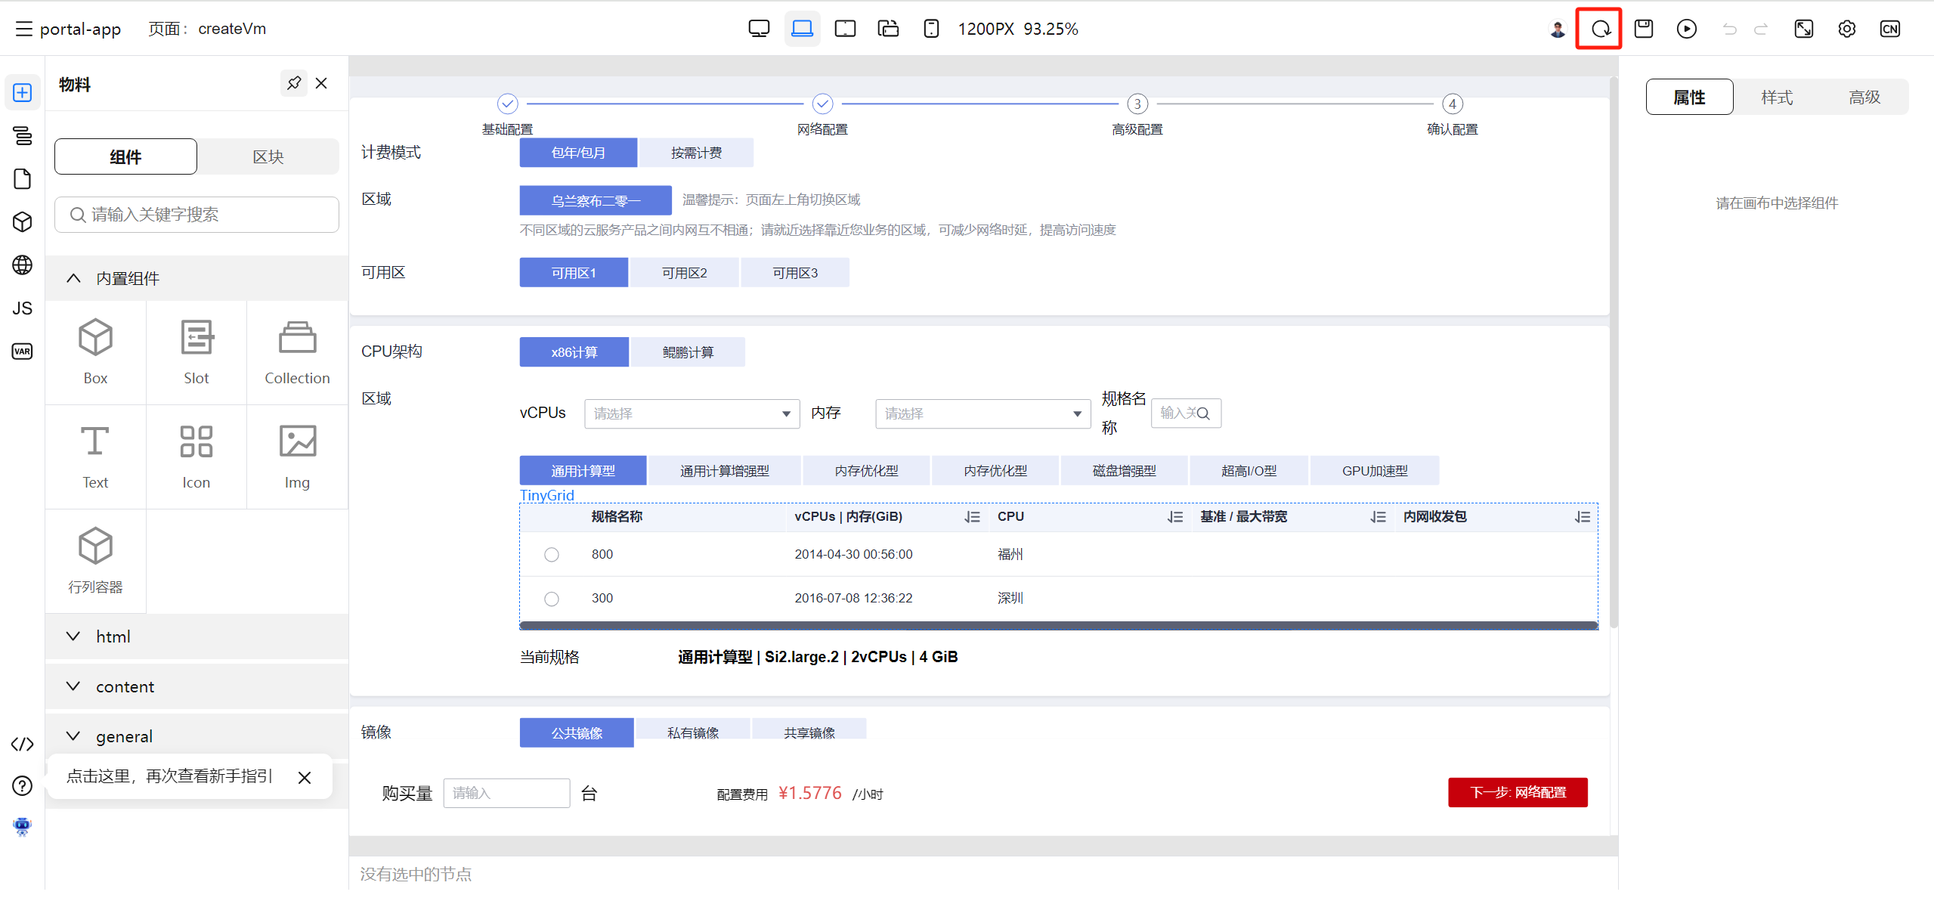Screen dimensions: 1934x898
Task: Open the 内存 dropdown
Action: 982,413
